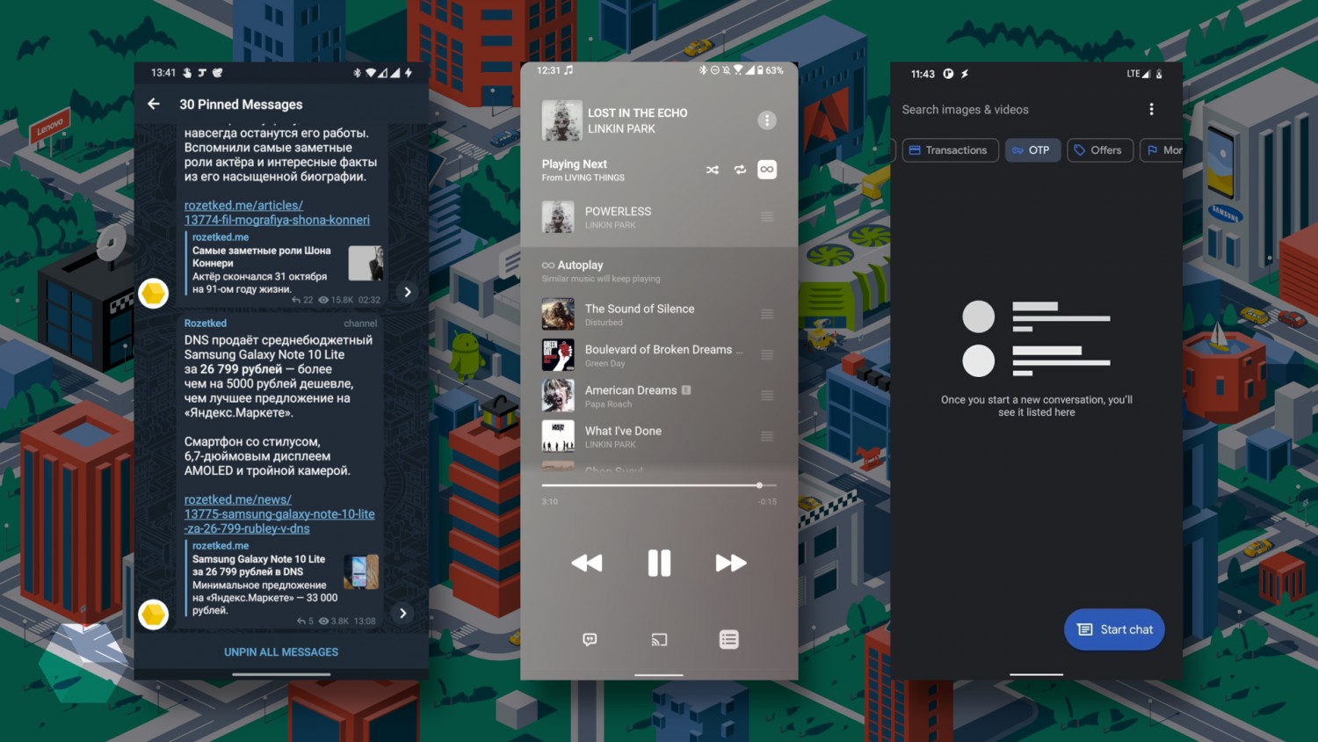Play Boulevard of Broken Dreams by Green Day
This screenshot has width=1318, height=742.
tap(659, 355)
